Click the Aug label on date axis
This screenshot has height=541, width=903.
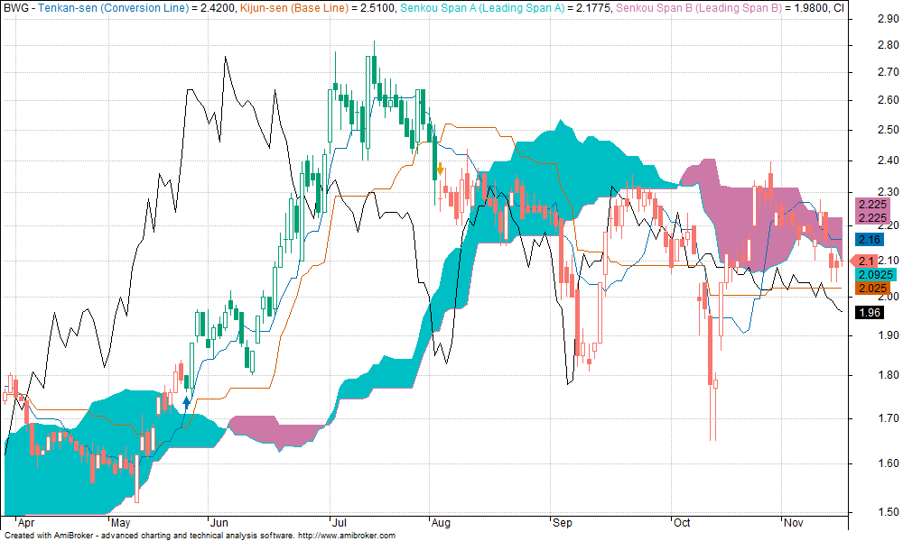click(441, 522)
